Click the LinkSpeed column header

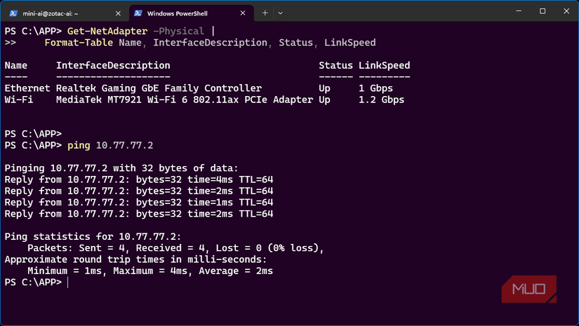pyautogui.click(x=385, y=65)
